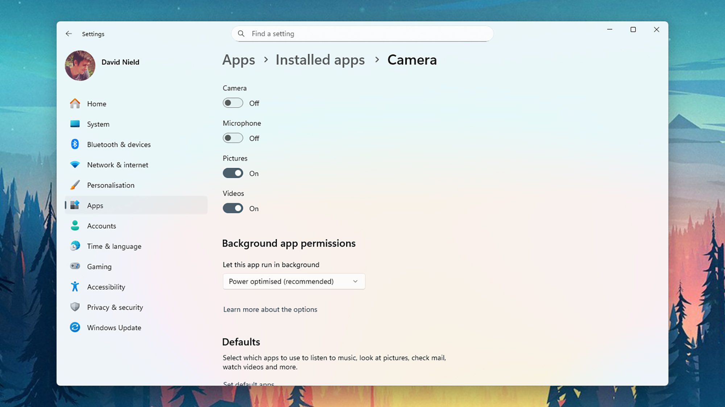Click the Accessibility figure icon

pos(75,287)
